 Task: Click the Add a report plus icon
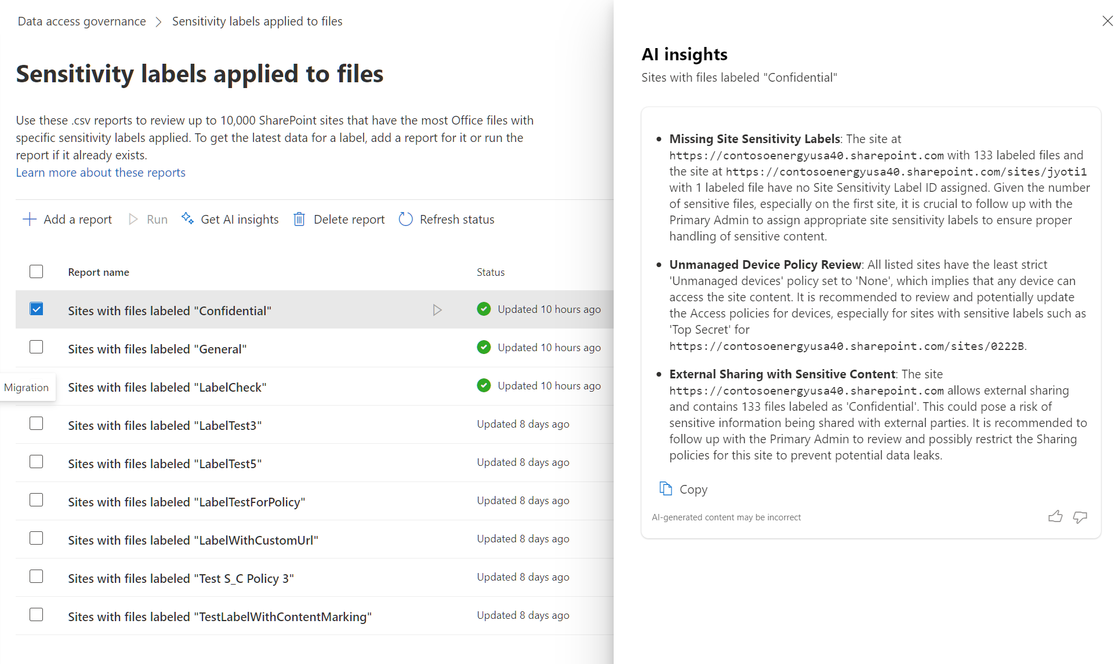[x=29, y=219]
